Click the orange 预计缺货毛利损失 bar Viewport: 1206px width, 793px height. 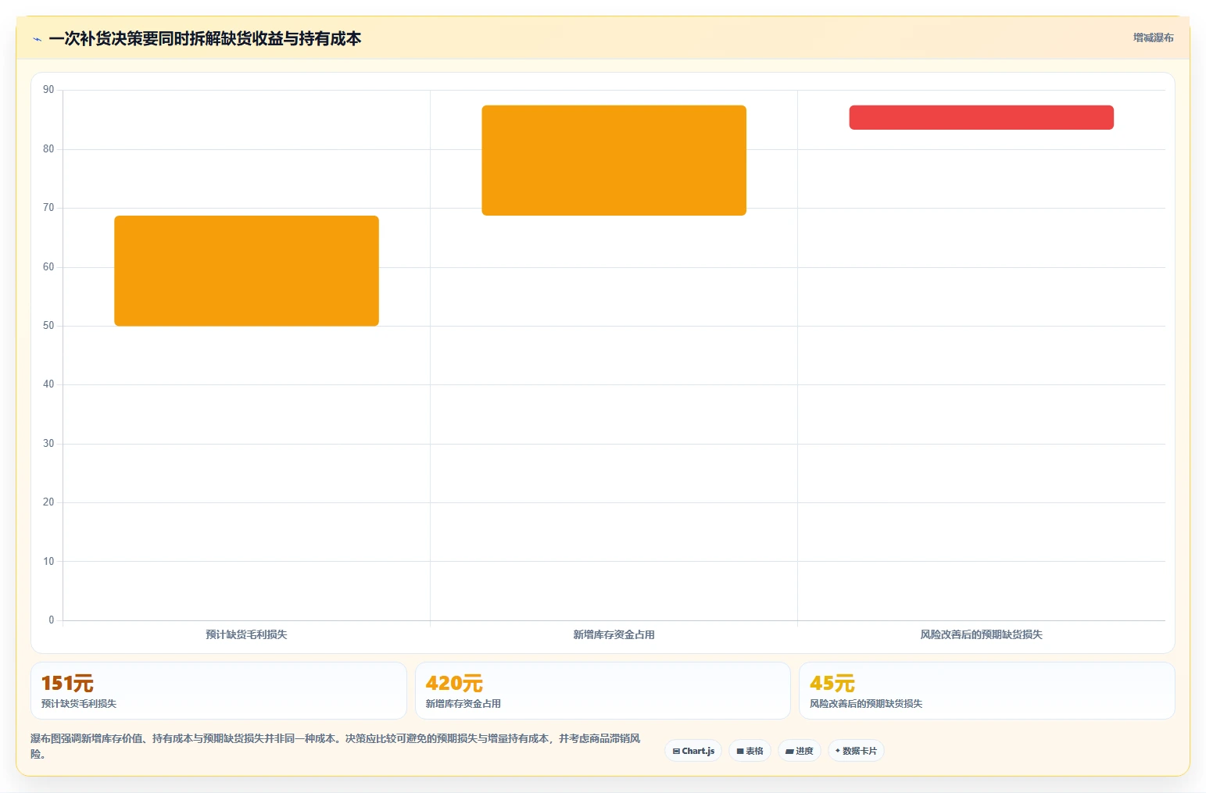[246, 271]
